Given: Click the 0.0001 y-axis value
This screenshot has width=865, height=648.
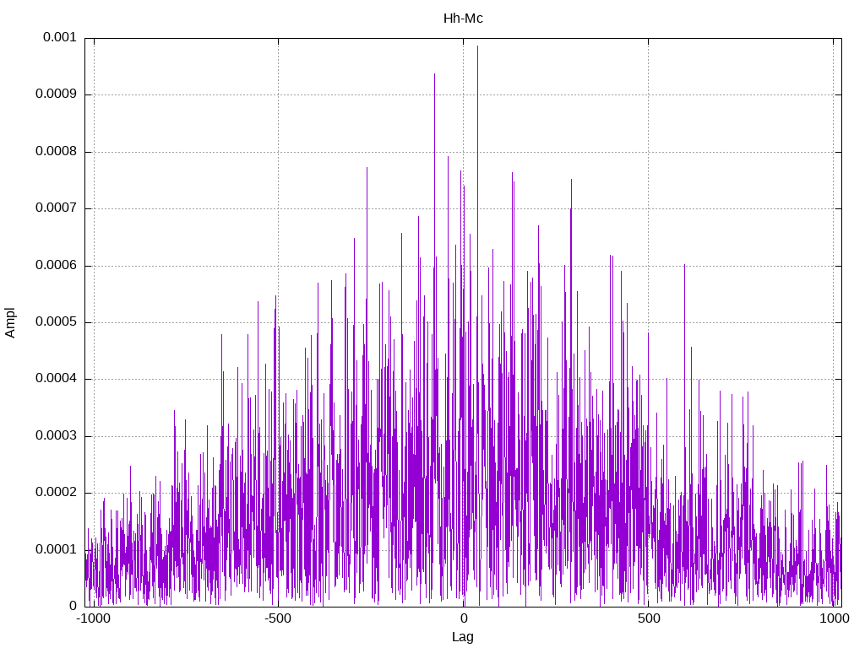Looking at the screenshot, I should point(56,550).
